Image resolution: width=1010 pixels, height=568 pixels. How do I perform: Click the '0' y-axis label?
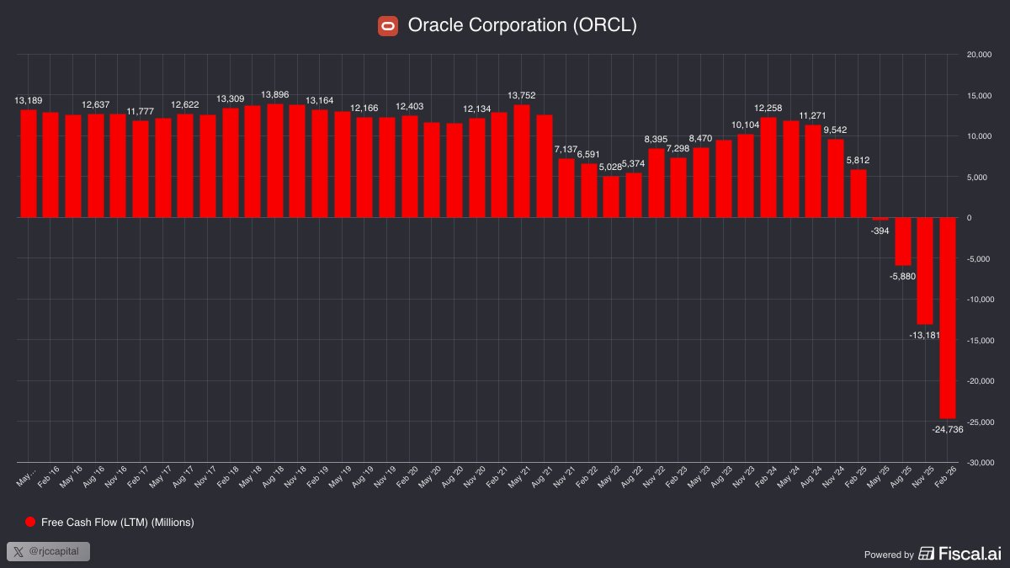click(969, 218)
